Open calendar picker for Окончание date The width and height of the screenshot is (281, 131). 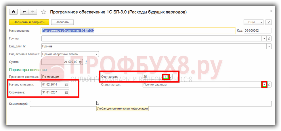[66, 92]
